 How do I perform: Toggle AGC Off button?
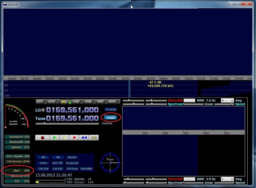(x=57, y=163)
